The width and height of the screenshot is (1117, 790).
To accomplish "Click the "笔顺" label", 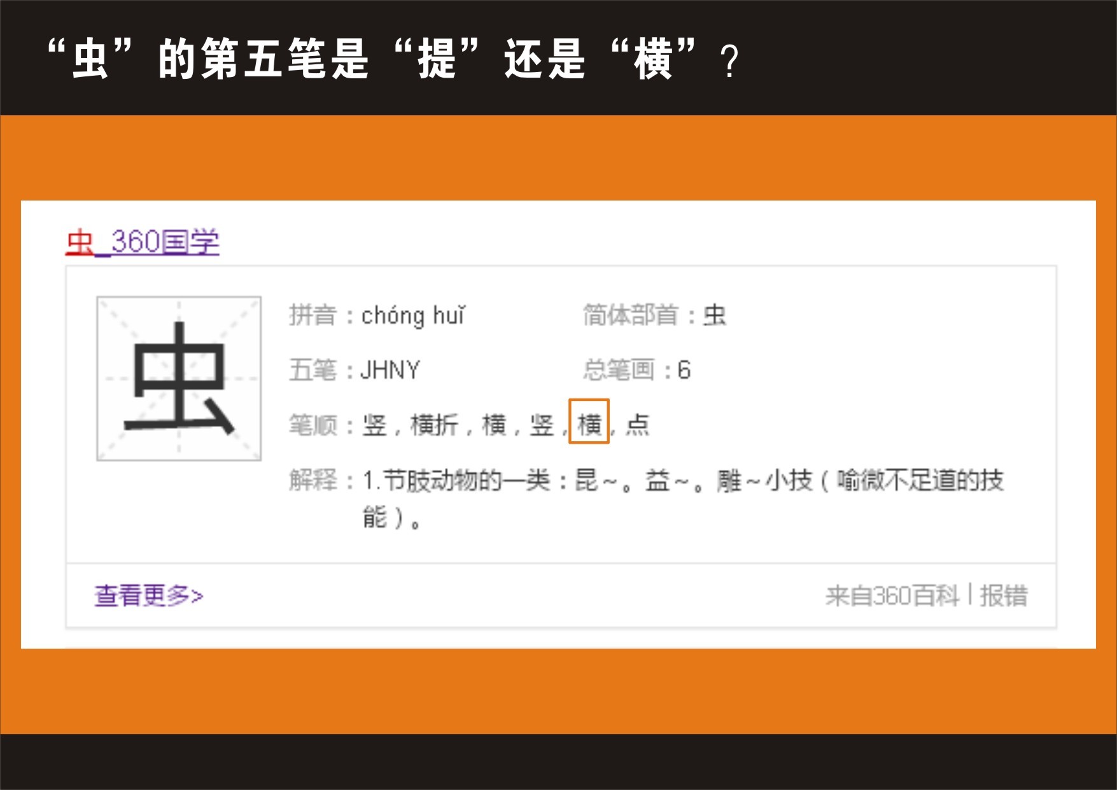I will [x=313, y=425].
